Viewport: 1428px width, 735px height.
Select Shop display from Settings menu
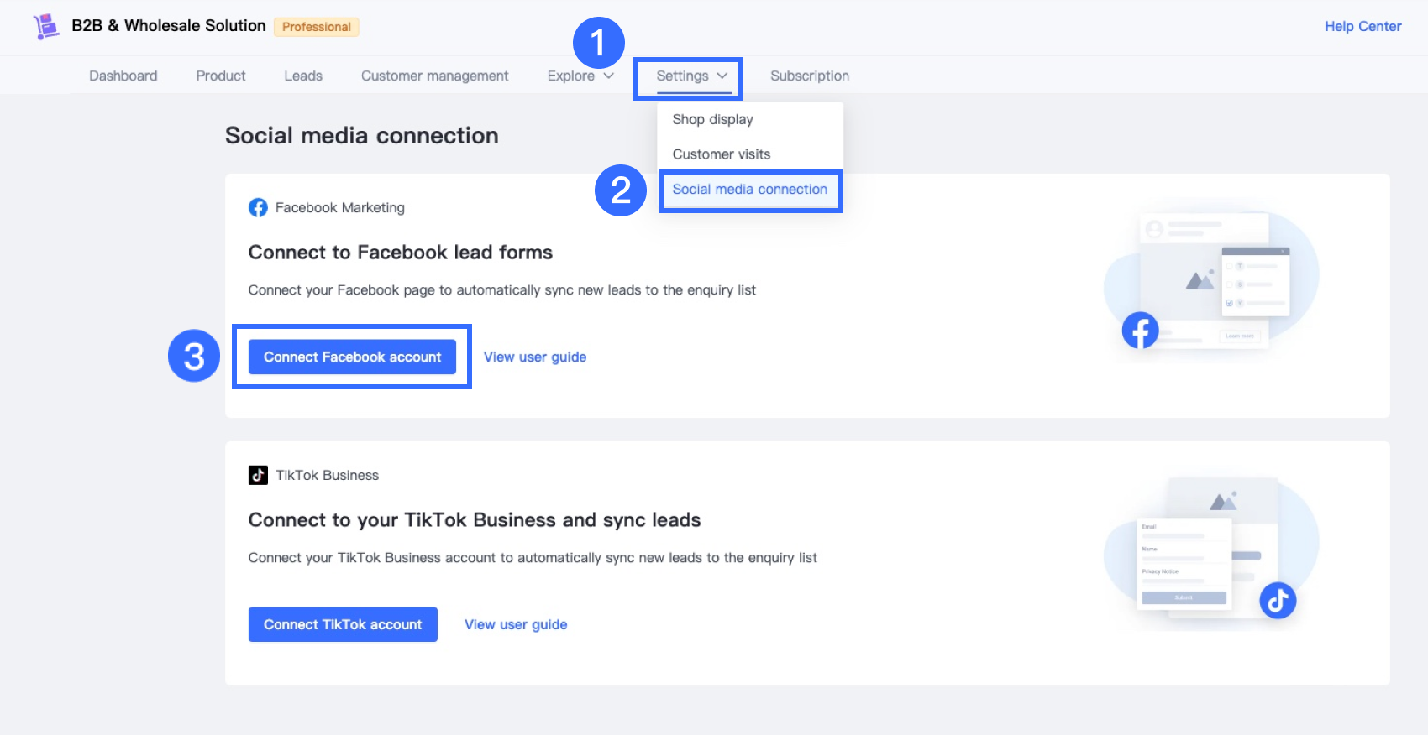(x=712, y=119)
